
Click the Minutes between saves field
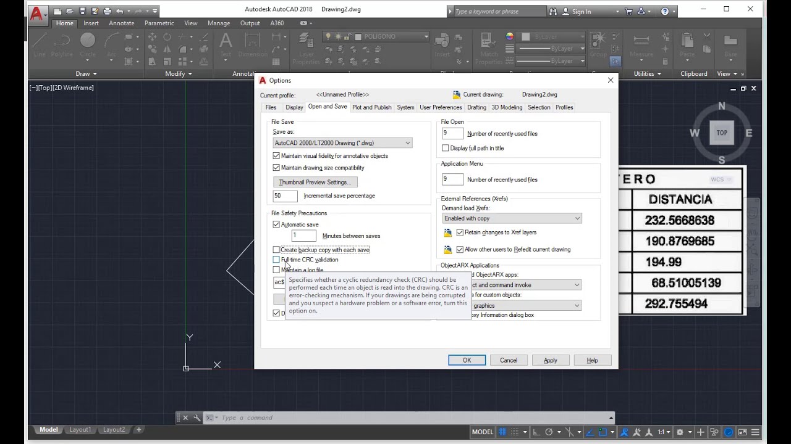click(x=303, y=236)
